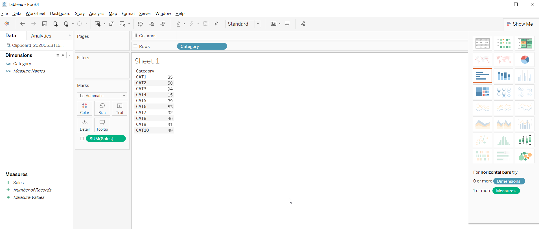Click the SUM(Sales) pill in Marks
Viewport: 539px width, 229px height.
pos(106,138)
